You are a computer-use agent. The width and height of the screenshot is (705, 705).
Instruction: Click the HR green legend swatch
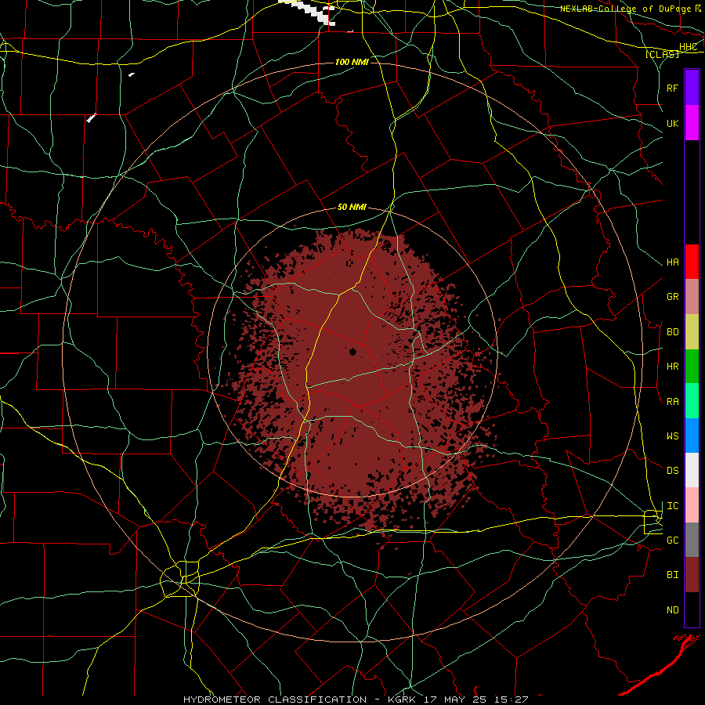tap(692, 367)
